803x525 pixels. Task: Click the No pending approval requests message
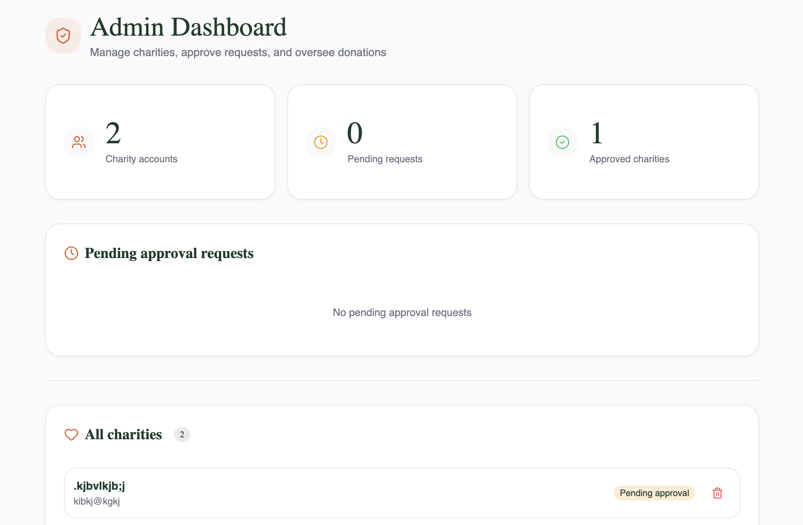[402, 313]
